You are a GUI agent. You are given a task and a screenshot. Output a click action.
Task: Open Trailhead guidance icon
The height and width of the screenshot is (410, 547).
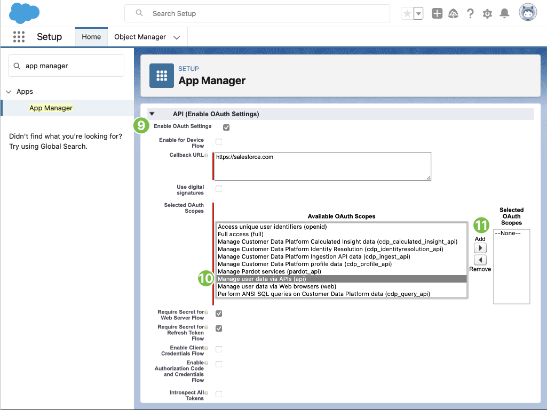(454, 14)
